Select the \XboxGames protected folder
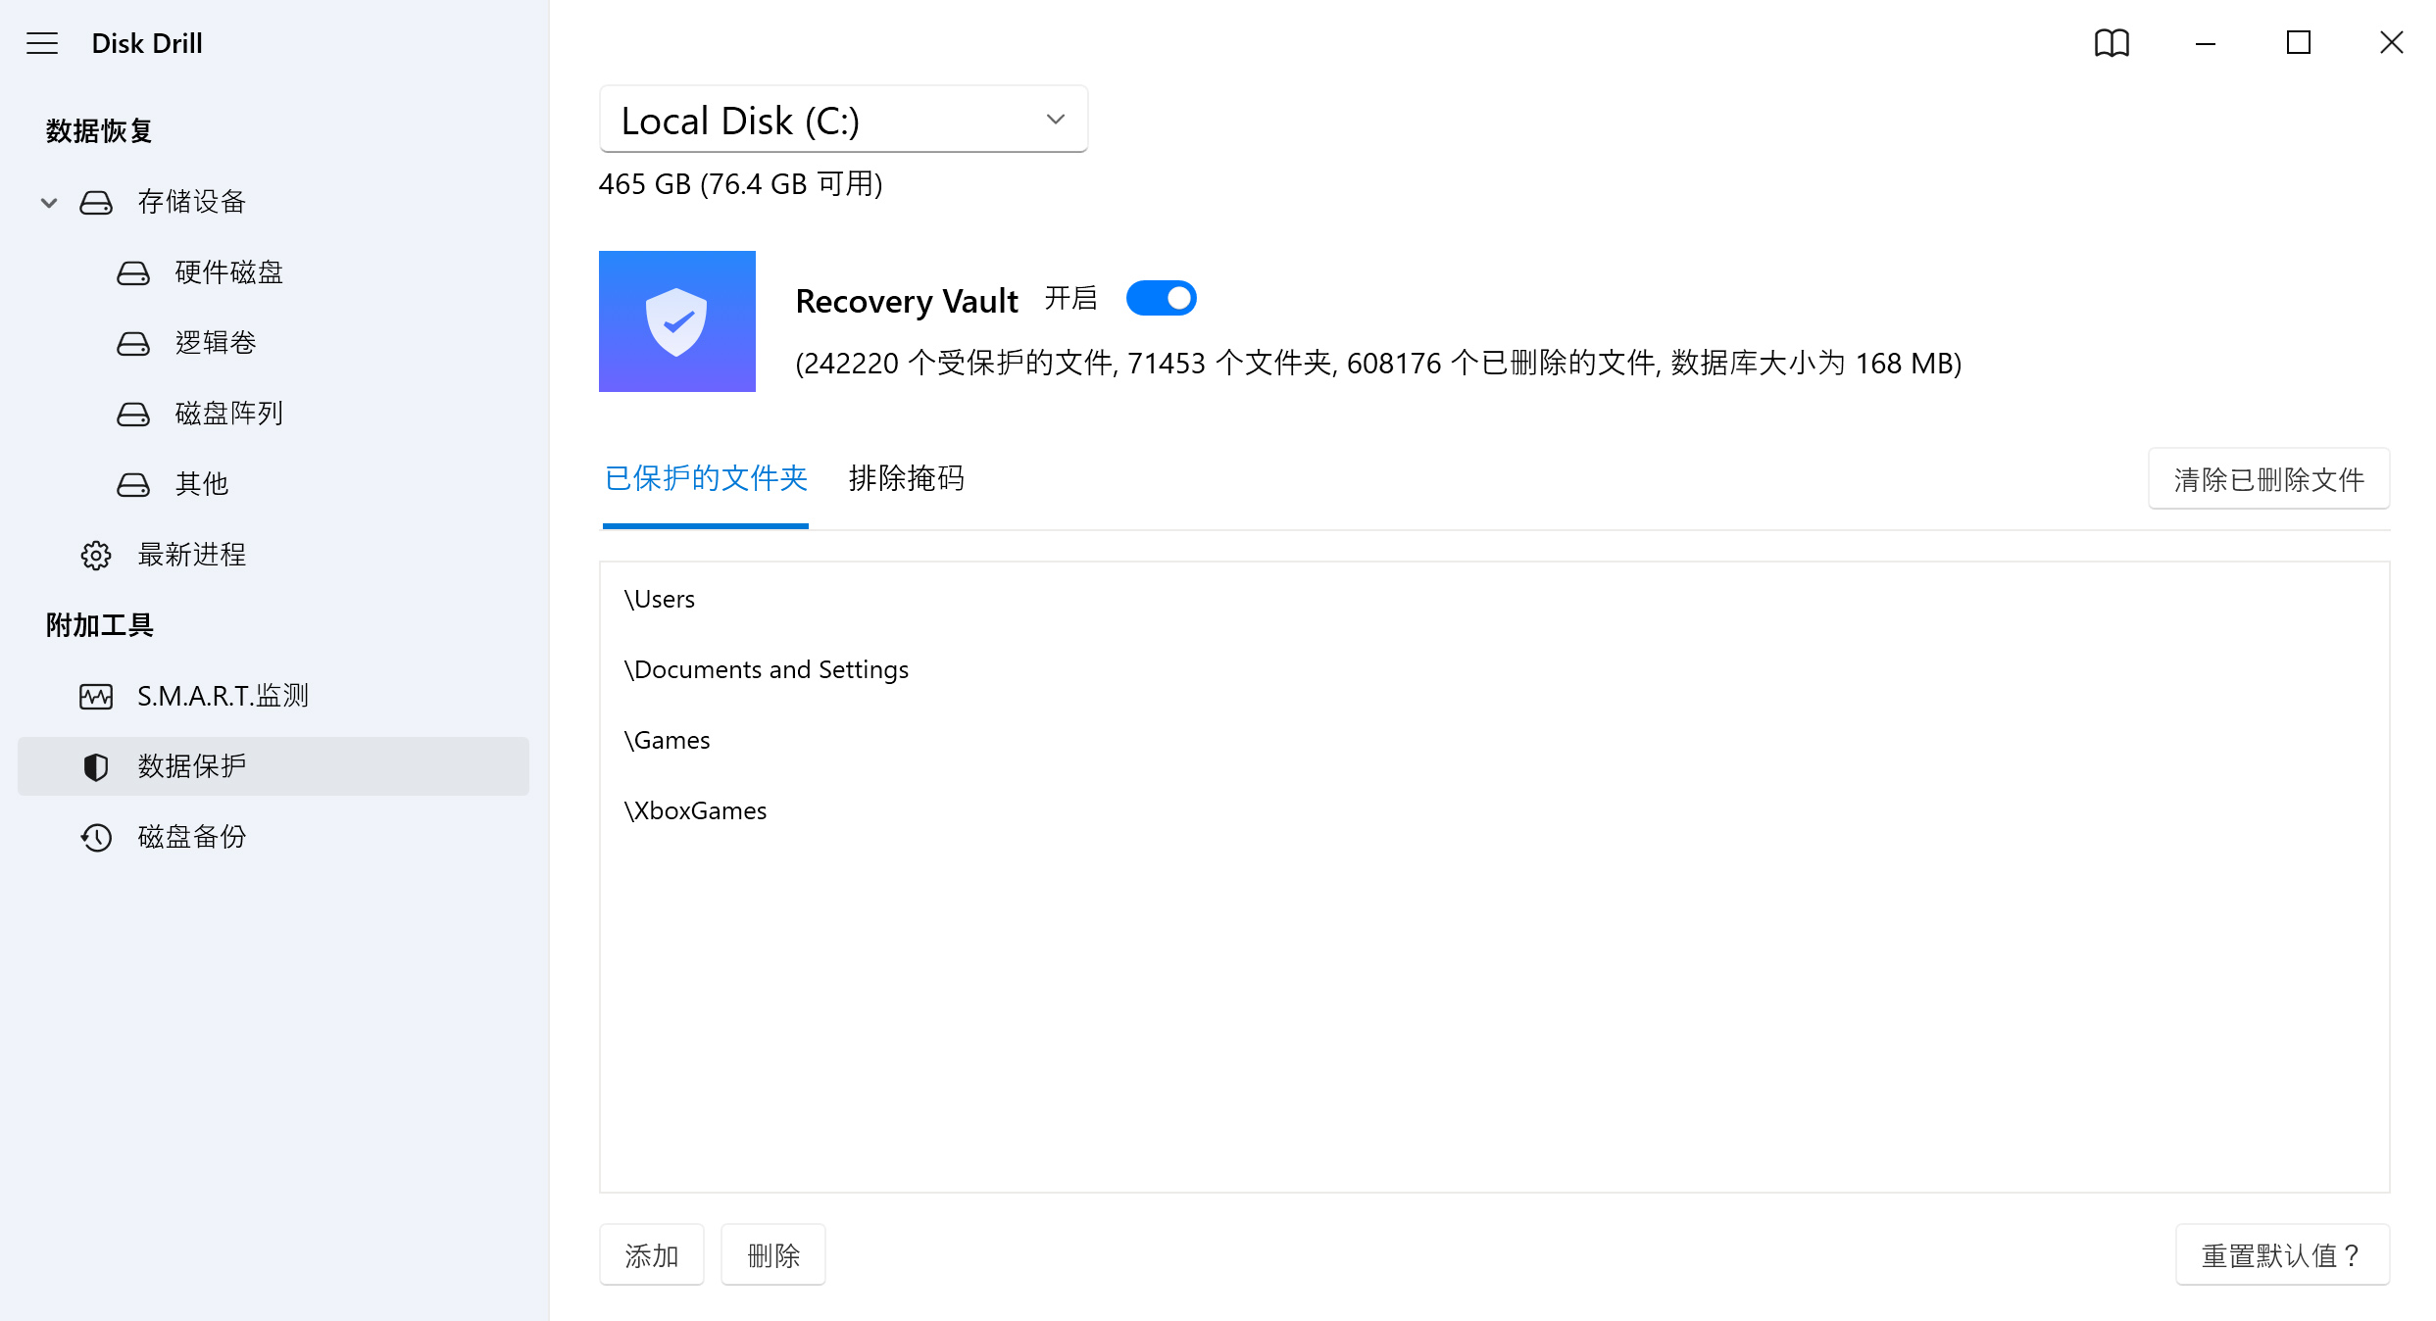 (695, 808)
